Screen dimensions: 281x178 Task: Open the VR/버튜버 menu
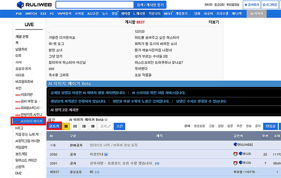pos(64,14)
